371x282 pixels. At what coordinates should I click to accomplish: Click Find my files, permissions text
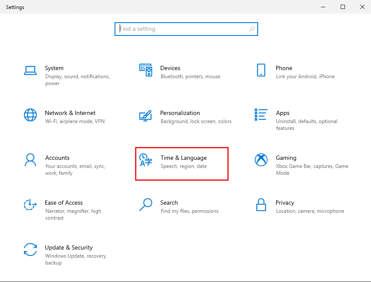189,211
